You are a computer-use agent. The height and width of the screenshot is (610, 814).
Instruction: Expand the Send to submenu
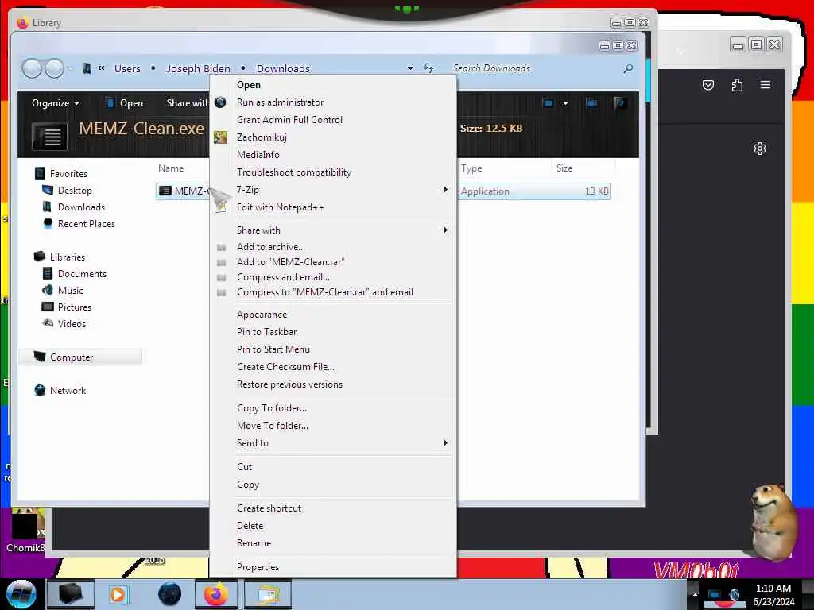coord(333,443)
